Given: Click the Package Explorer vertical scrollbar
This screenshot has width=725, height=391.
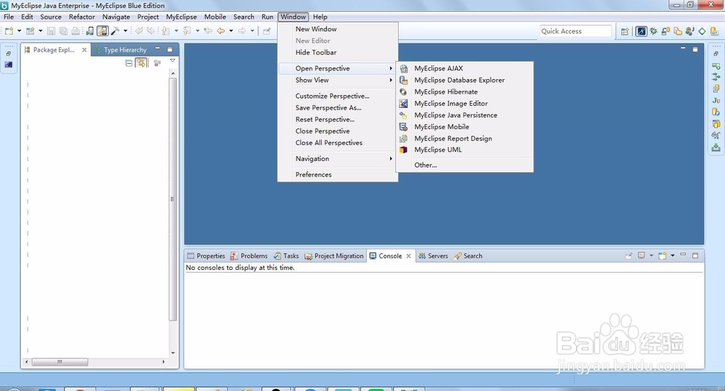Looking at the screenshot, I should point(173,199).
